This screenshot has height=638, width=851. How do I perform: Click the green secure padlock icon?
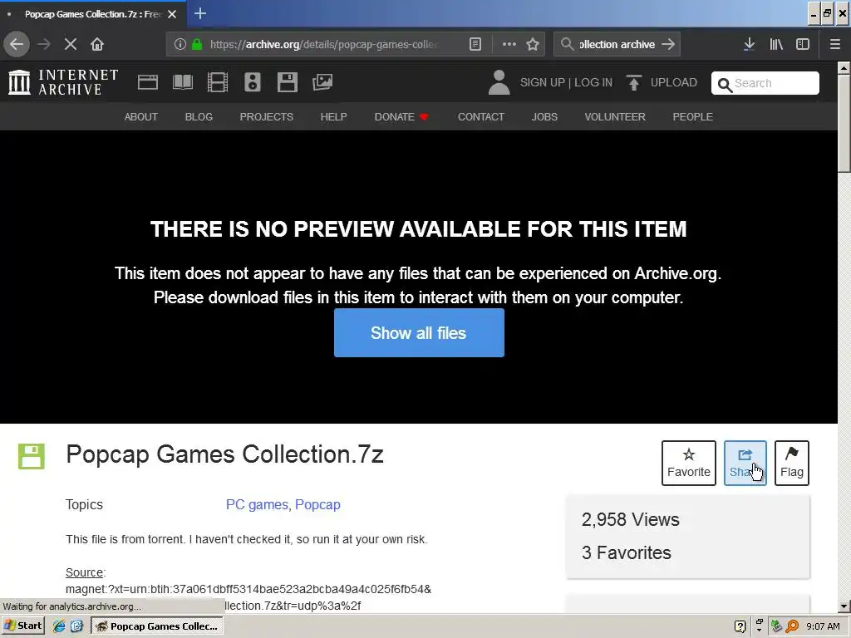click(197, 44)
